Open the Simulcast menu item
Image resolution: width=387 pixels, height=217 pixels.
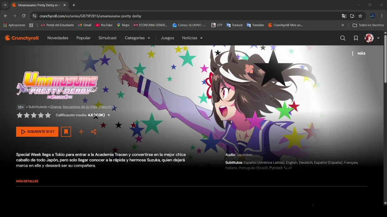(107, 38)
